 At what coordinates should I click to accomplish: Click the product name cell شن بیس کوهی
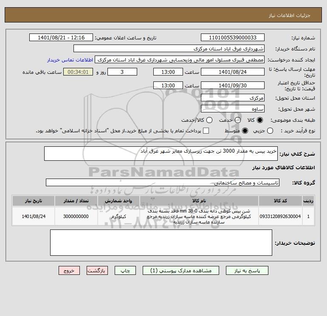(x=199, y=216)
